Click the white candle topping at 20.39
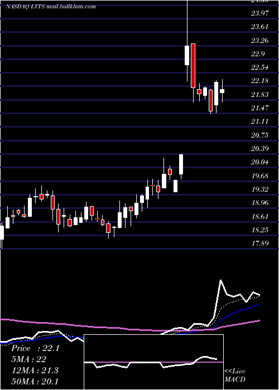 coord(181,164)
